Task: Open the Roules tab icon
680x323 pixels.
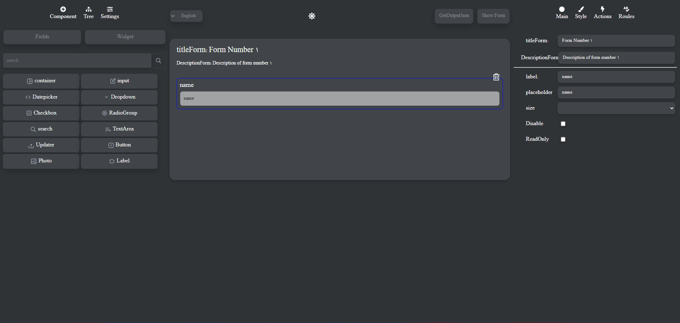Action: (626, 10)
